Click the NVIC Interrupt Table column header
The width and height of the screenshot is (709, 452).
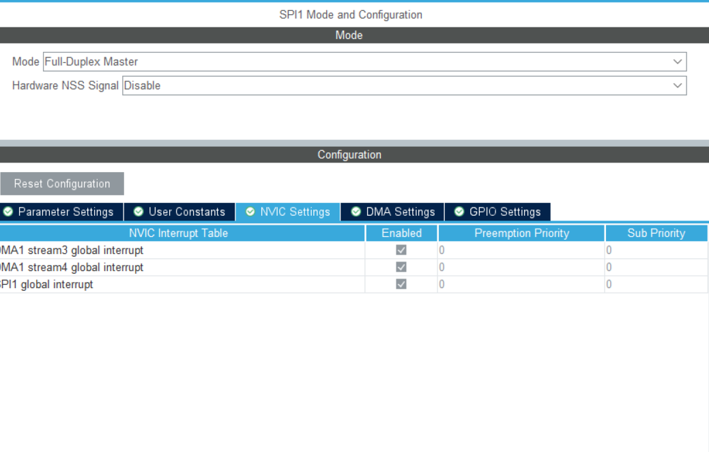pyautogui.click(x=178, y=233)
